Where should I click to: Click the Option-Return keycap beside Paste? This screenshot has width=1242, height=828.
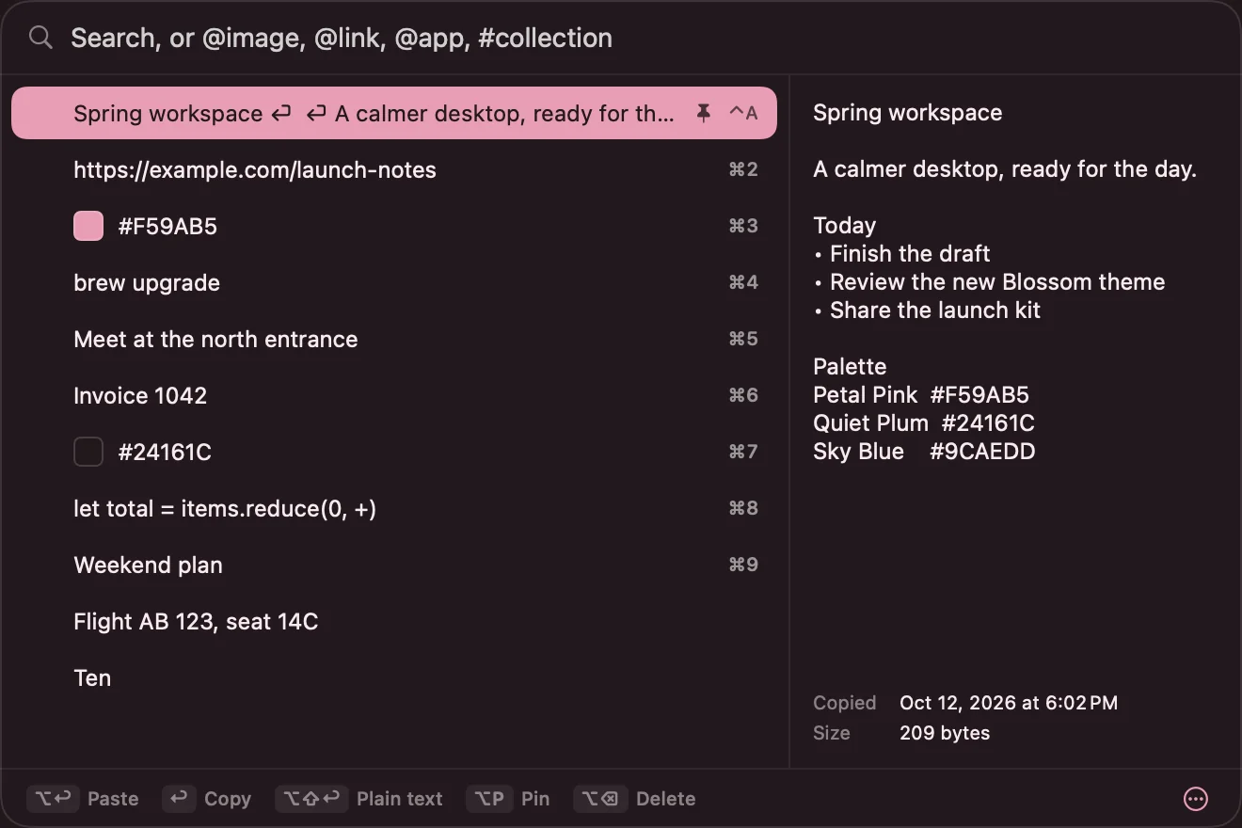(53, 799)
